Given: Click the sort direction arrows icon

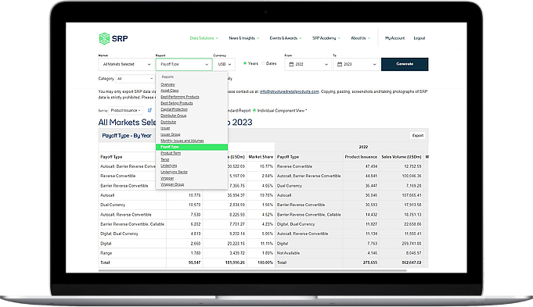Looking at the screenshot, I should point(149,110).
